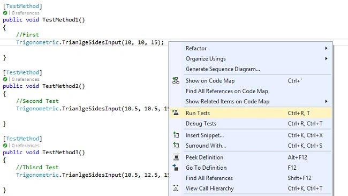Click the Surround With icon
Viewport: 348px width, 196px height.
click(x=176, y=145)
